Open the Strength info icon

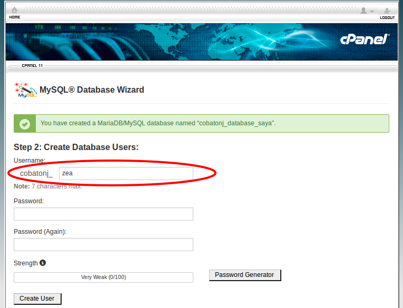43,263
